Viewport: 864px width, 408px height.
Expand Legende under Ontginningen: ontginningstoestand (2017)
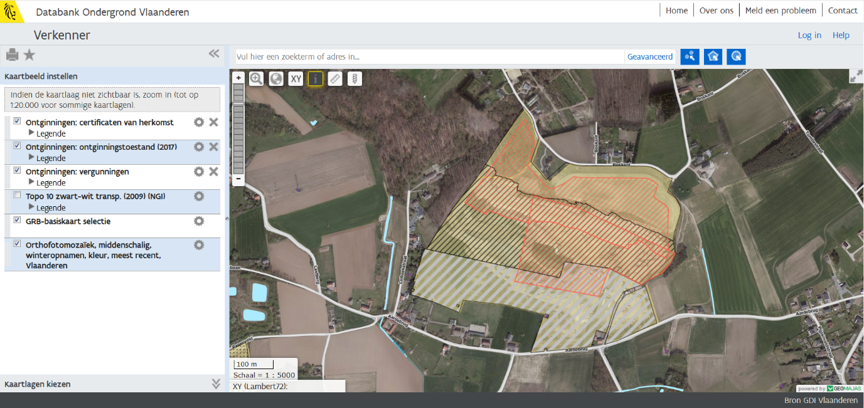(x=46, y=158)
